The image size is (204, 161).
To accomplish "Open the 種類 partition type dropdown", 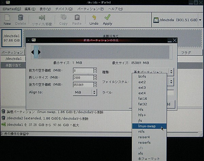I will (x=153, y=72).
